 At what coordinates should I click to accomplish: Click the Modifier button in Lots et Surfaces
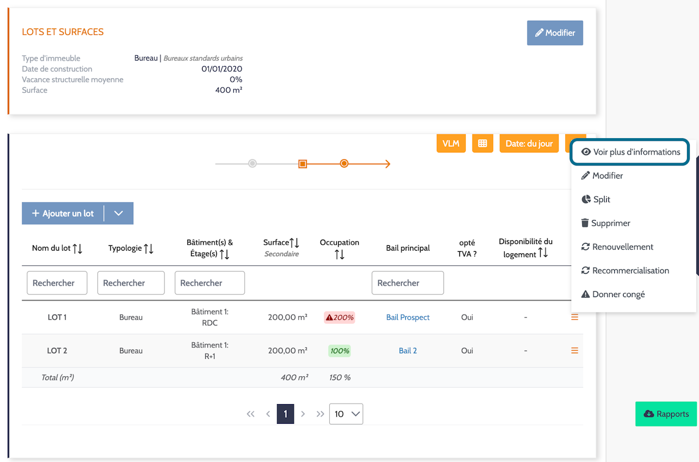click(555, 33)
